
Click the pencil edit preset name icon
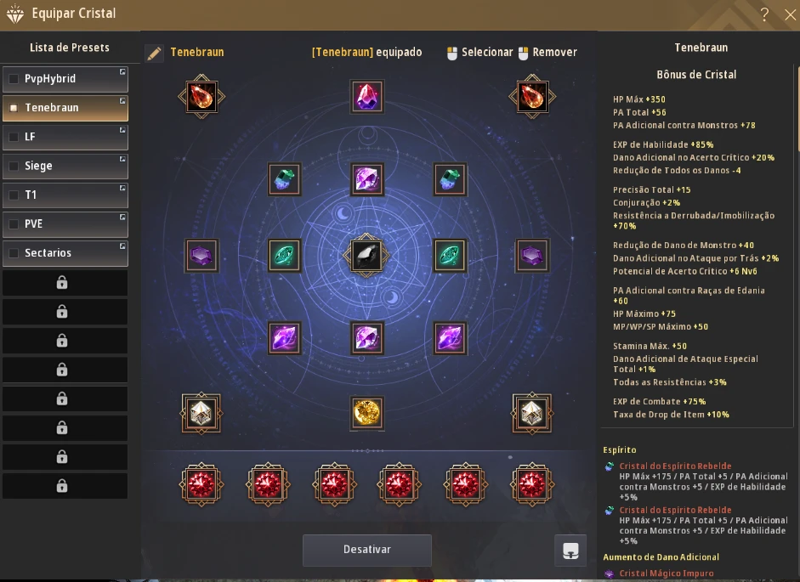click(x=154, y=53)
